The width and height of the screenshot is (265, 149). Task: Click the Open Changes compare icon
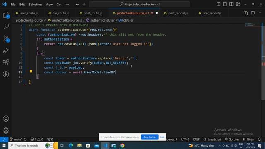coord(246,13)
